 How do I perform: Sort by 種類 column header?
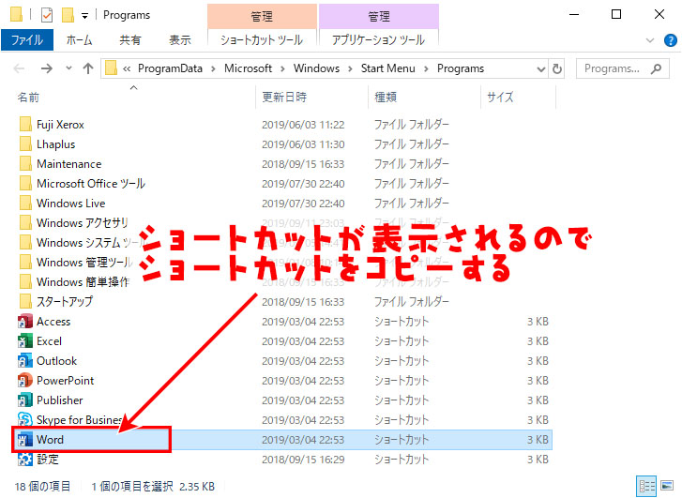(x=386, y=97)
